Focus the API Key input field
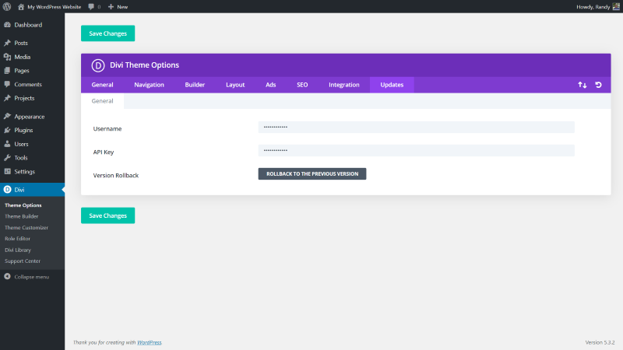 [417, 150]
